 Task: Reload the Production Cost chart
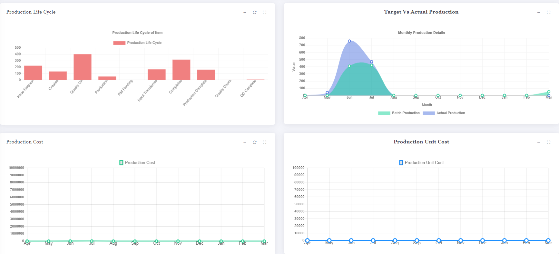point(255,142)
